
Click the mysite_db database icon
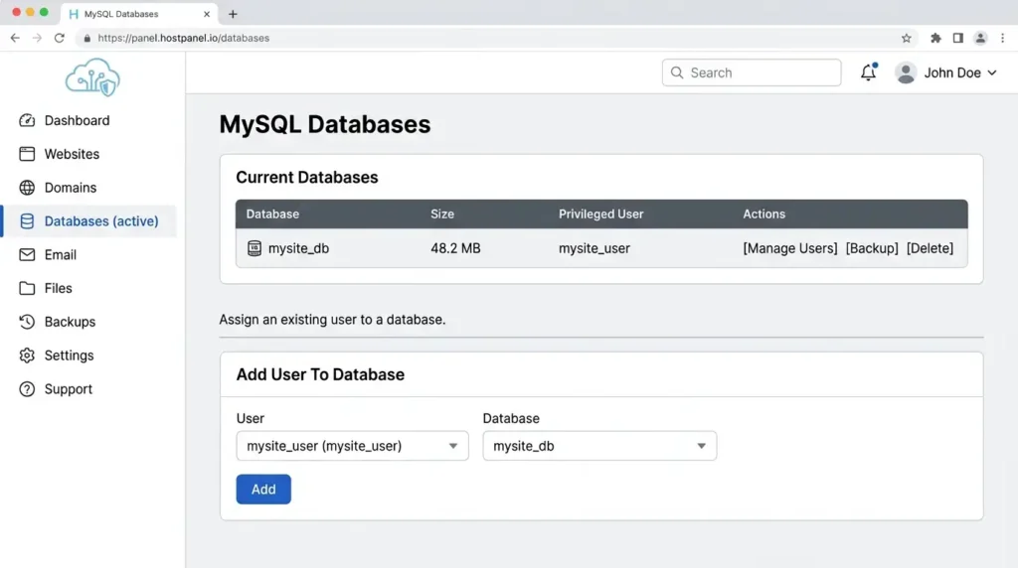(x=254, y=248)
